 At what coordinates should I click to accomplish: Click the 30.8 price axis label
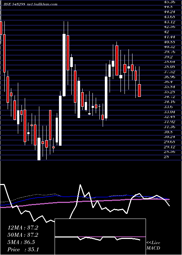168,132
